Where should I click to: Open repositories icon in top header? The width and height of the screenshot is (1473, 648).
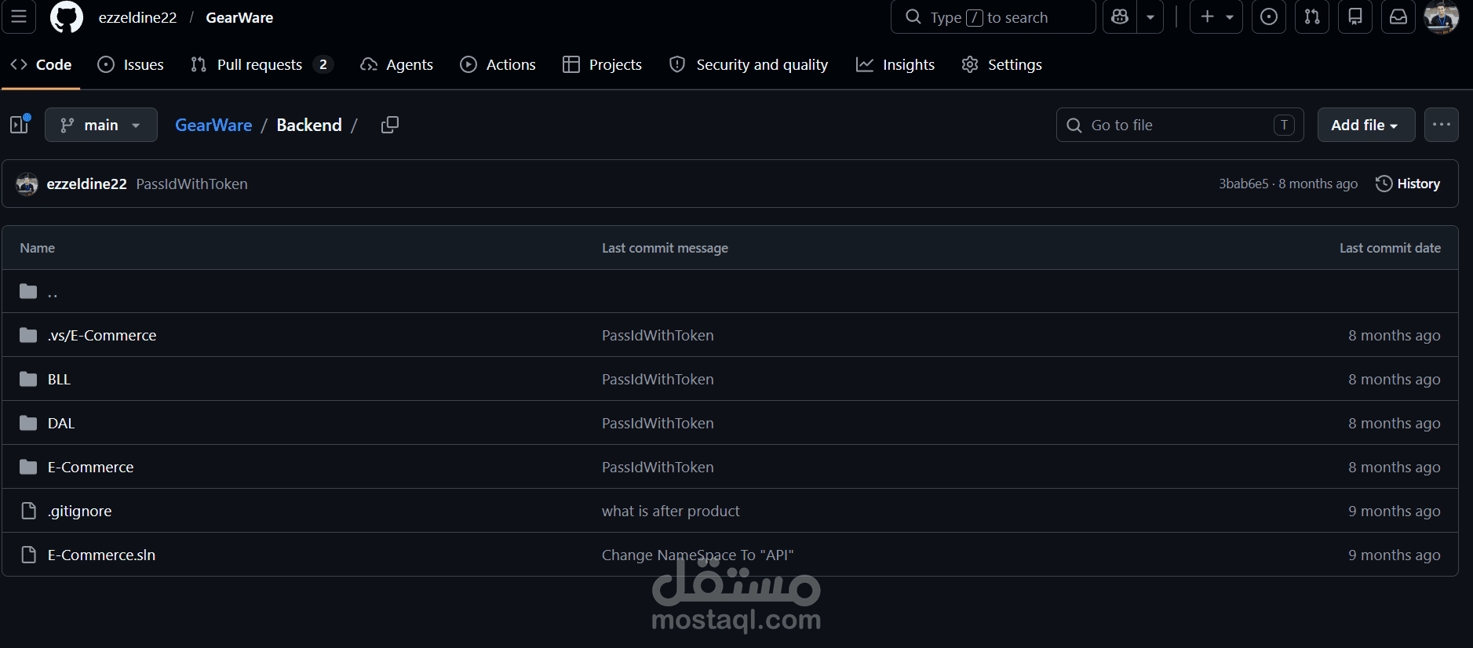coord(1355,16)
